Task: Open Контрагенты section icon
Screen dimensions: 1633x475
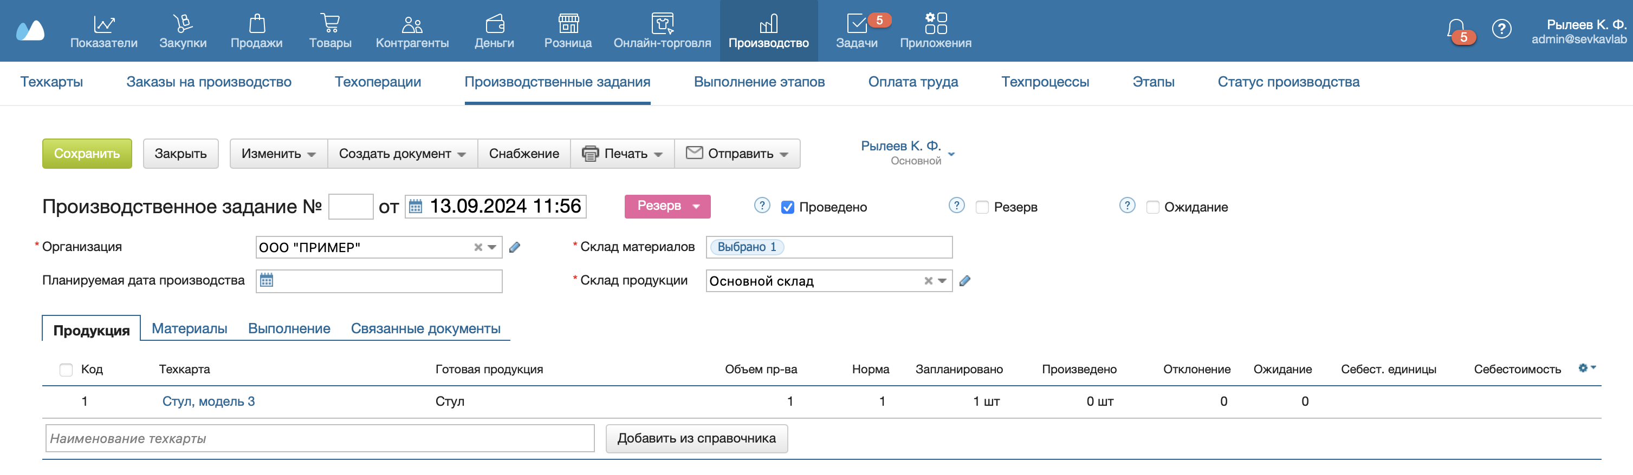Action: 412,24
